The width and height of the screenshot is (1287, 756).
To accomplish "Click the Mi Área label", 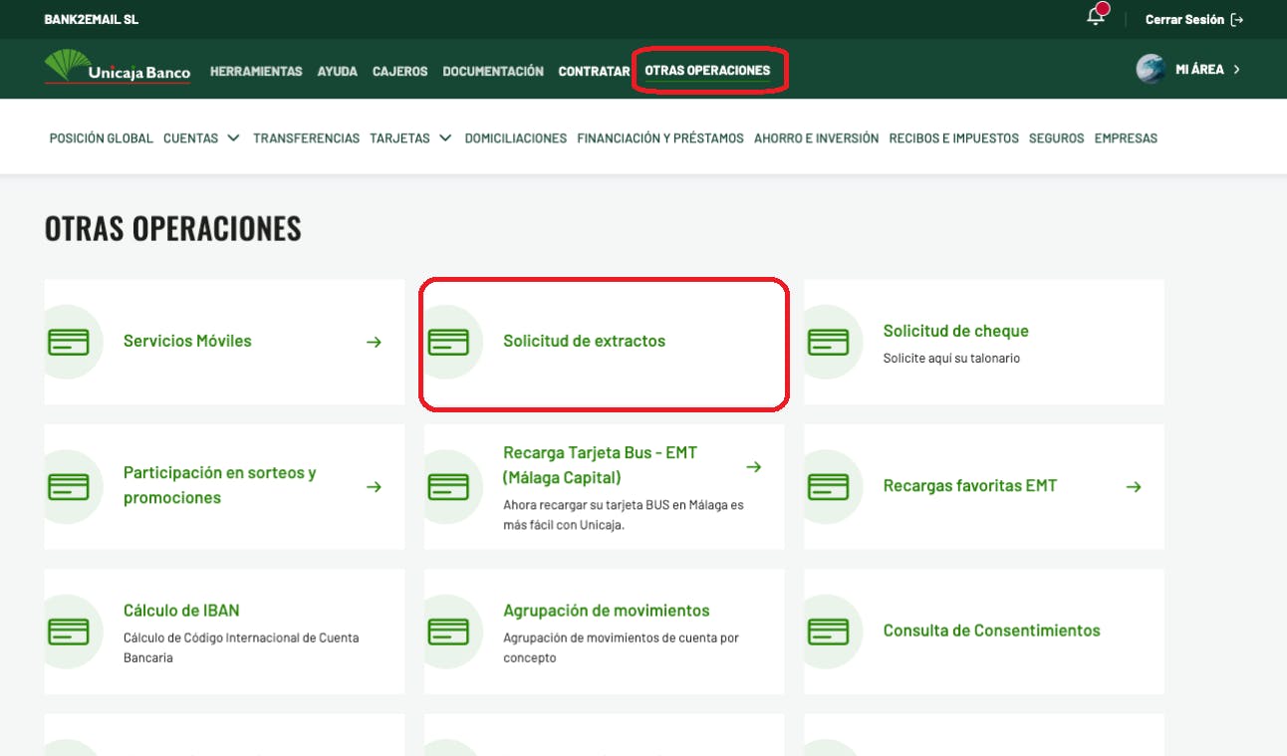I will 1199,70.
